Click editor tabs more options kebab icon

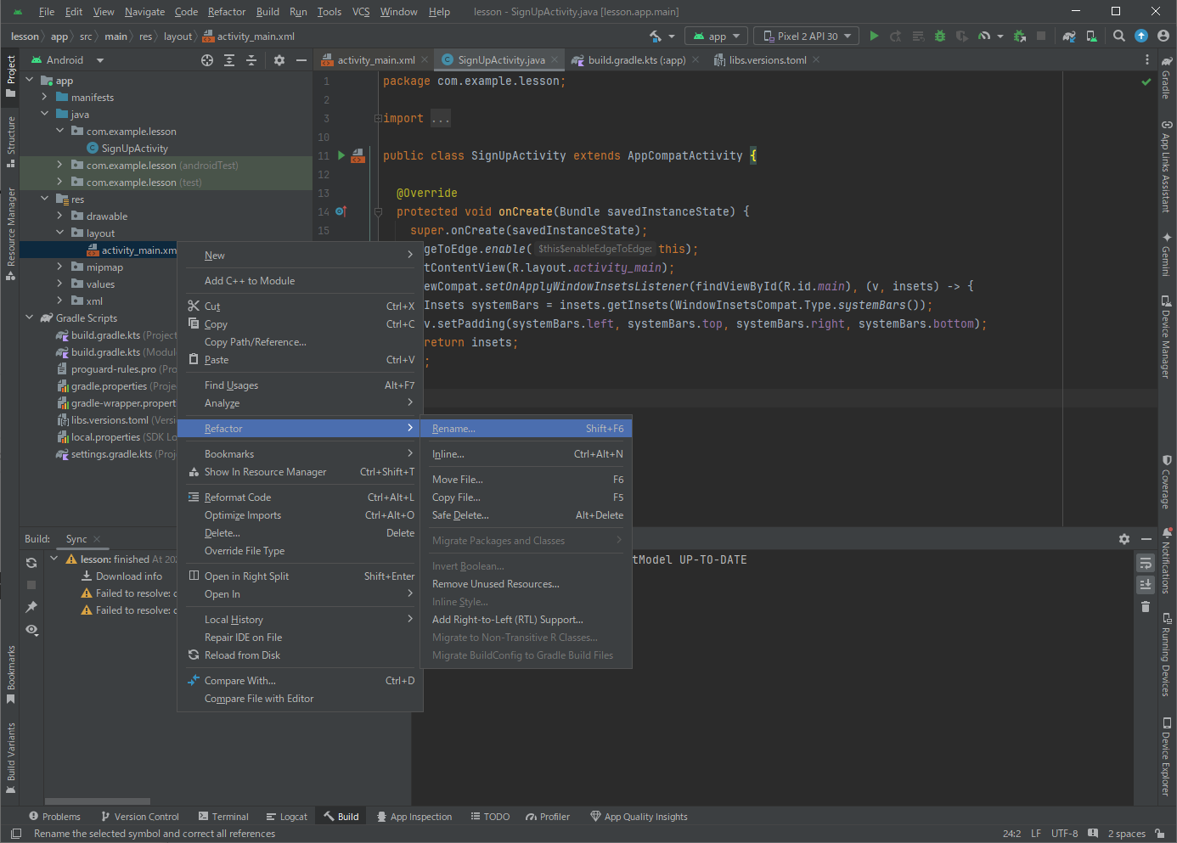(x=1146, y=60)
